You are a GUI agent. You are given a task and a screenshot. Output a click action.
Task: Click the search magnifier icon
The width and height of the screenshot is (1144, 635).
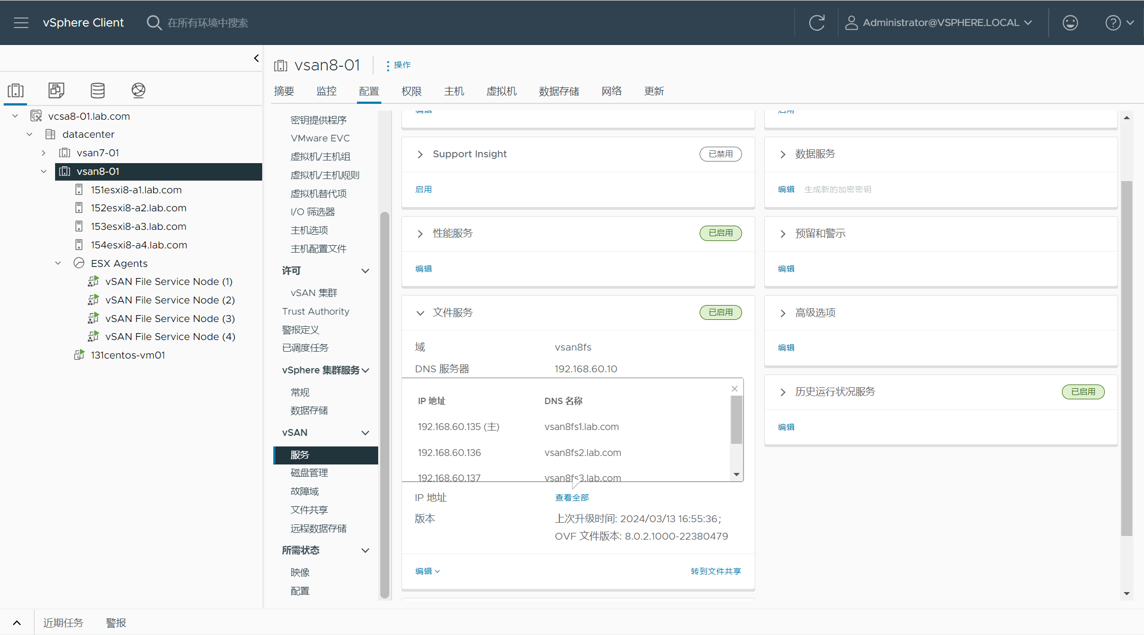[x=154, y=23]
